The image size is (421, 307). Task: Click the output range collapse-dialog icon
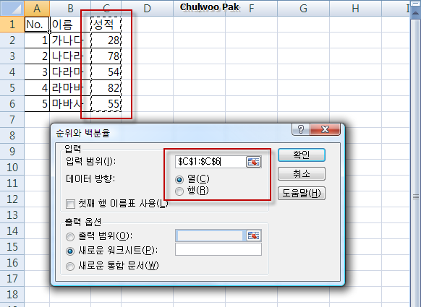click(253, 235)
